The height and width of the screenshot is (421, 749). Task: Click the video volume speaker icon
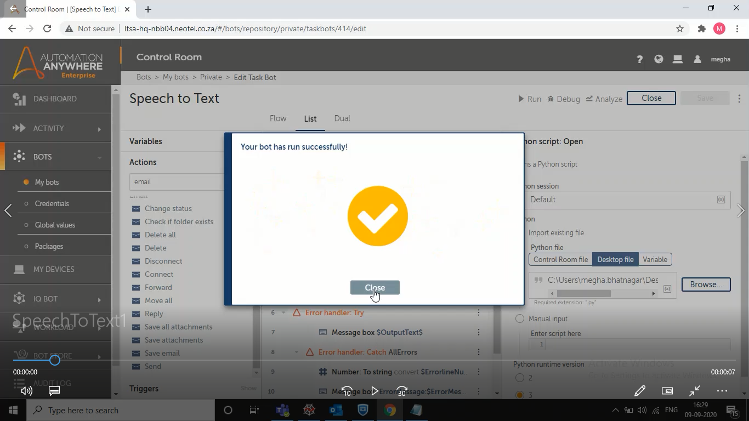coord(26,391)
